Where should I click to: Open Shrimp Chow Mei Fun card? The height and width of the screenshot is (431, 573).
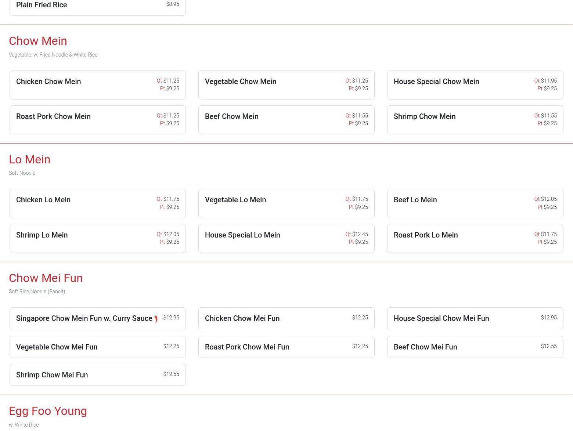[98, 375]
